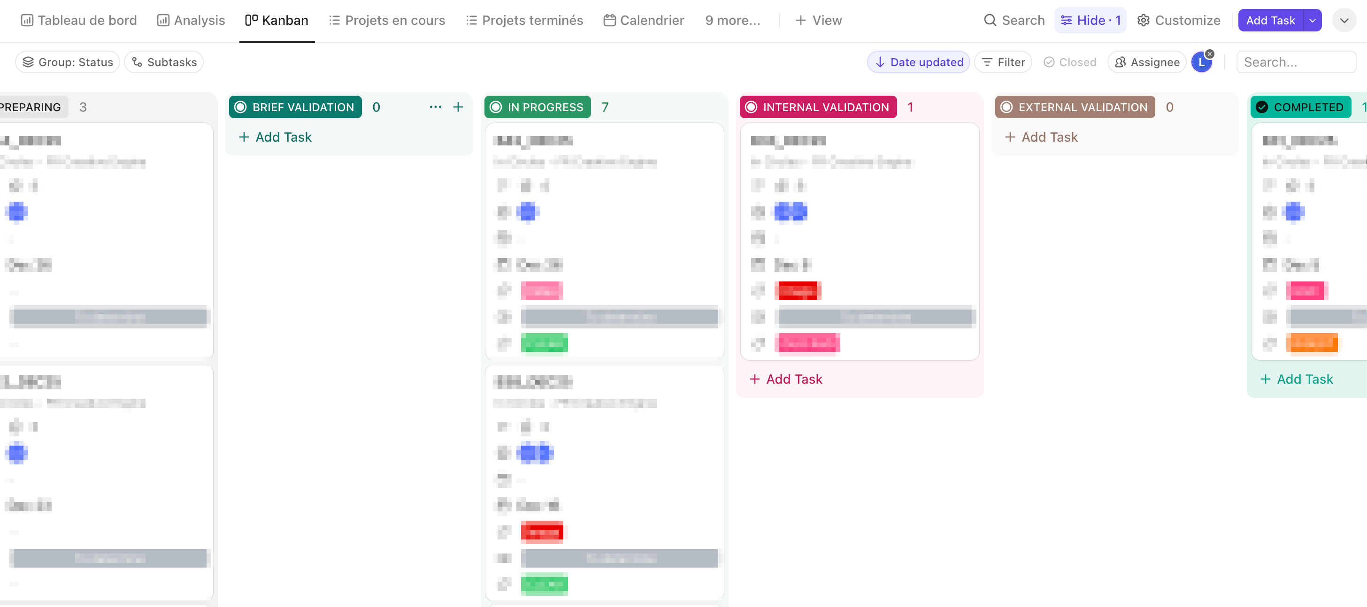The height and width of the screenshot is (607, 1367).
Task: Expand the Add Task dropdown arrow
Action: click(1312, 20)
